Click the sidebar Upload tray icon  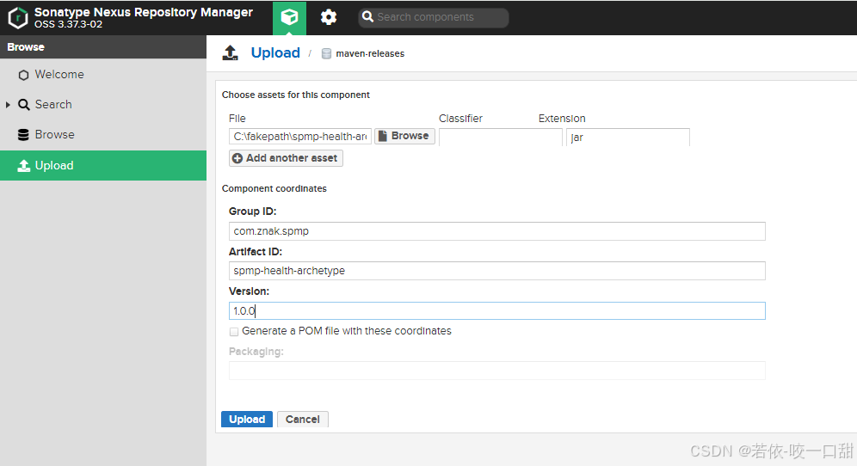(23, 166)
